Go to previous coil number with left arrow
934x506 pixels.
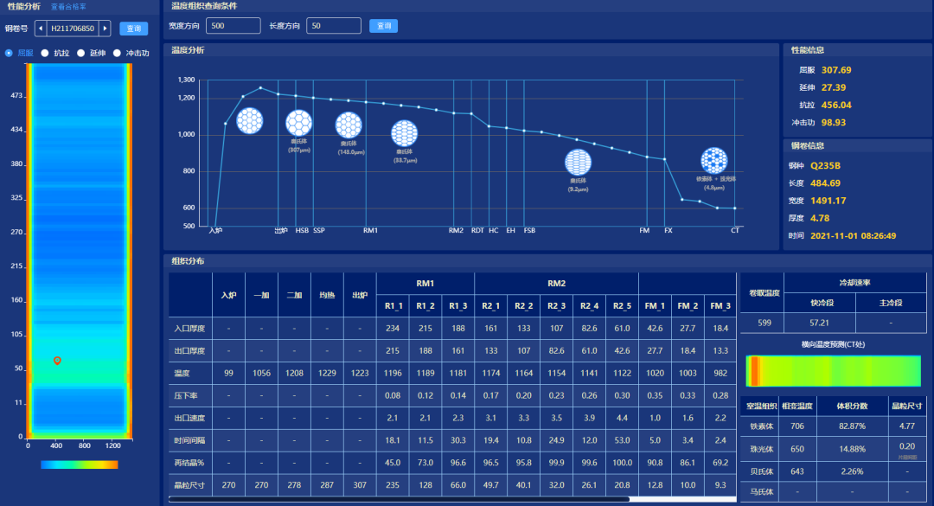coord(41,29)
